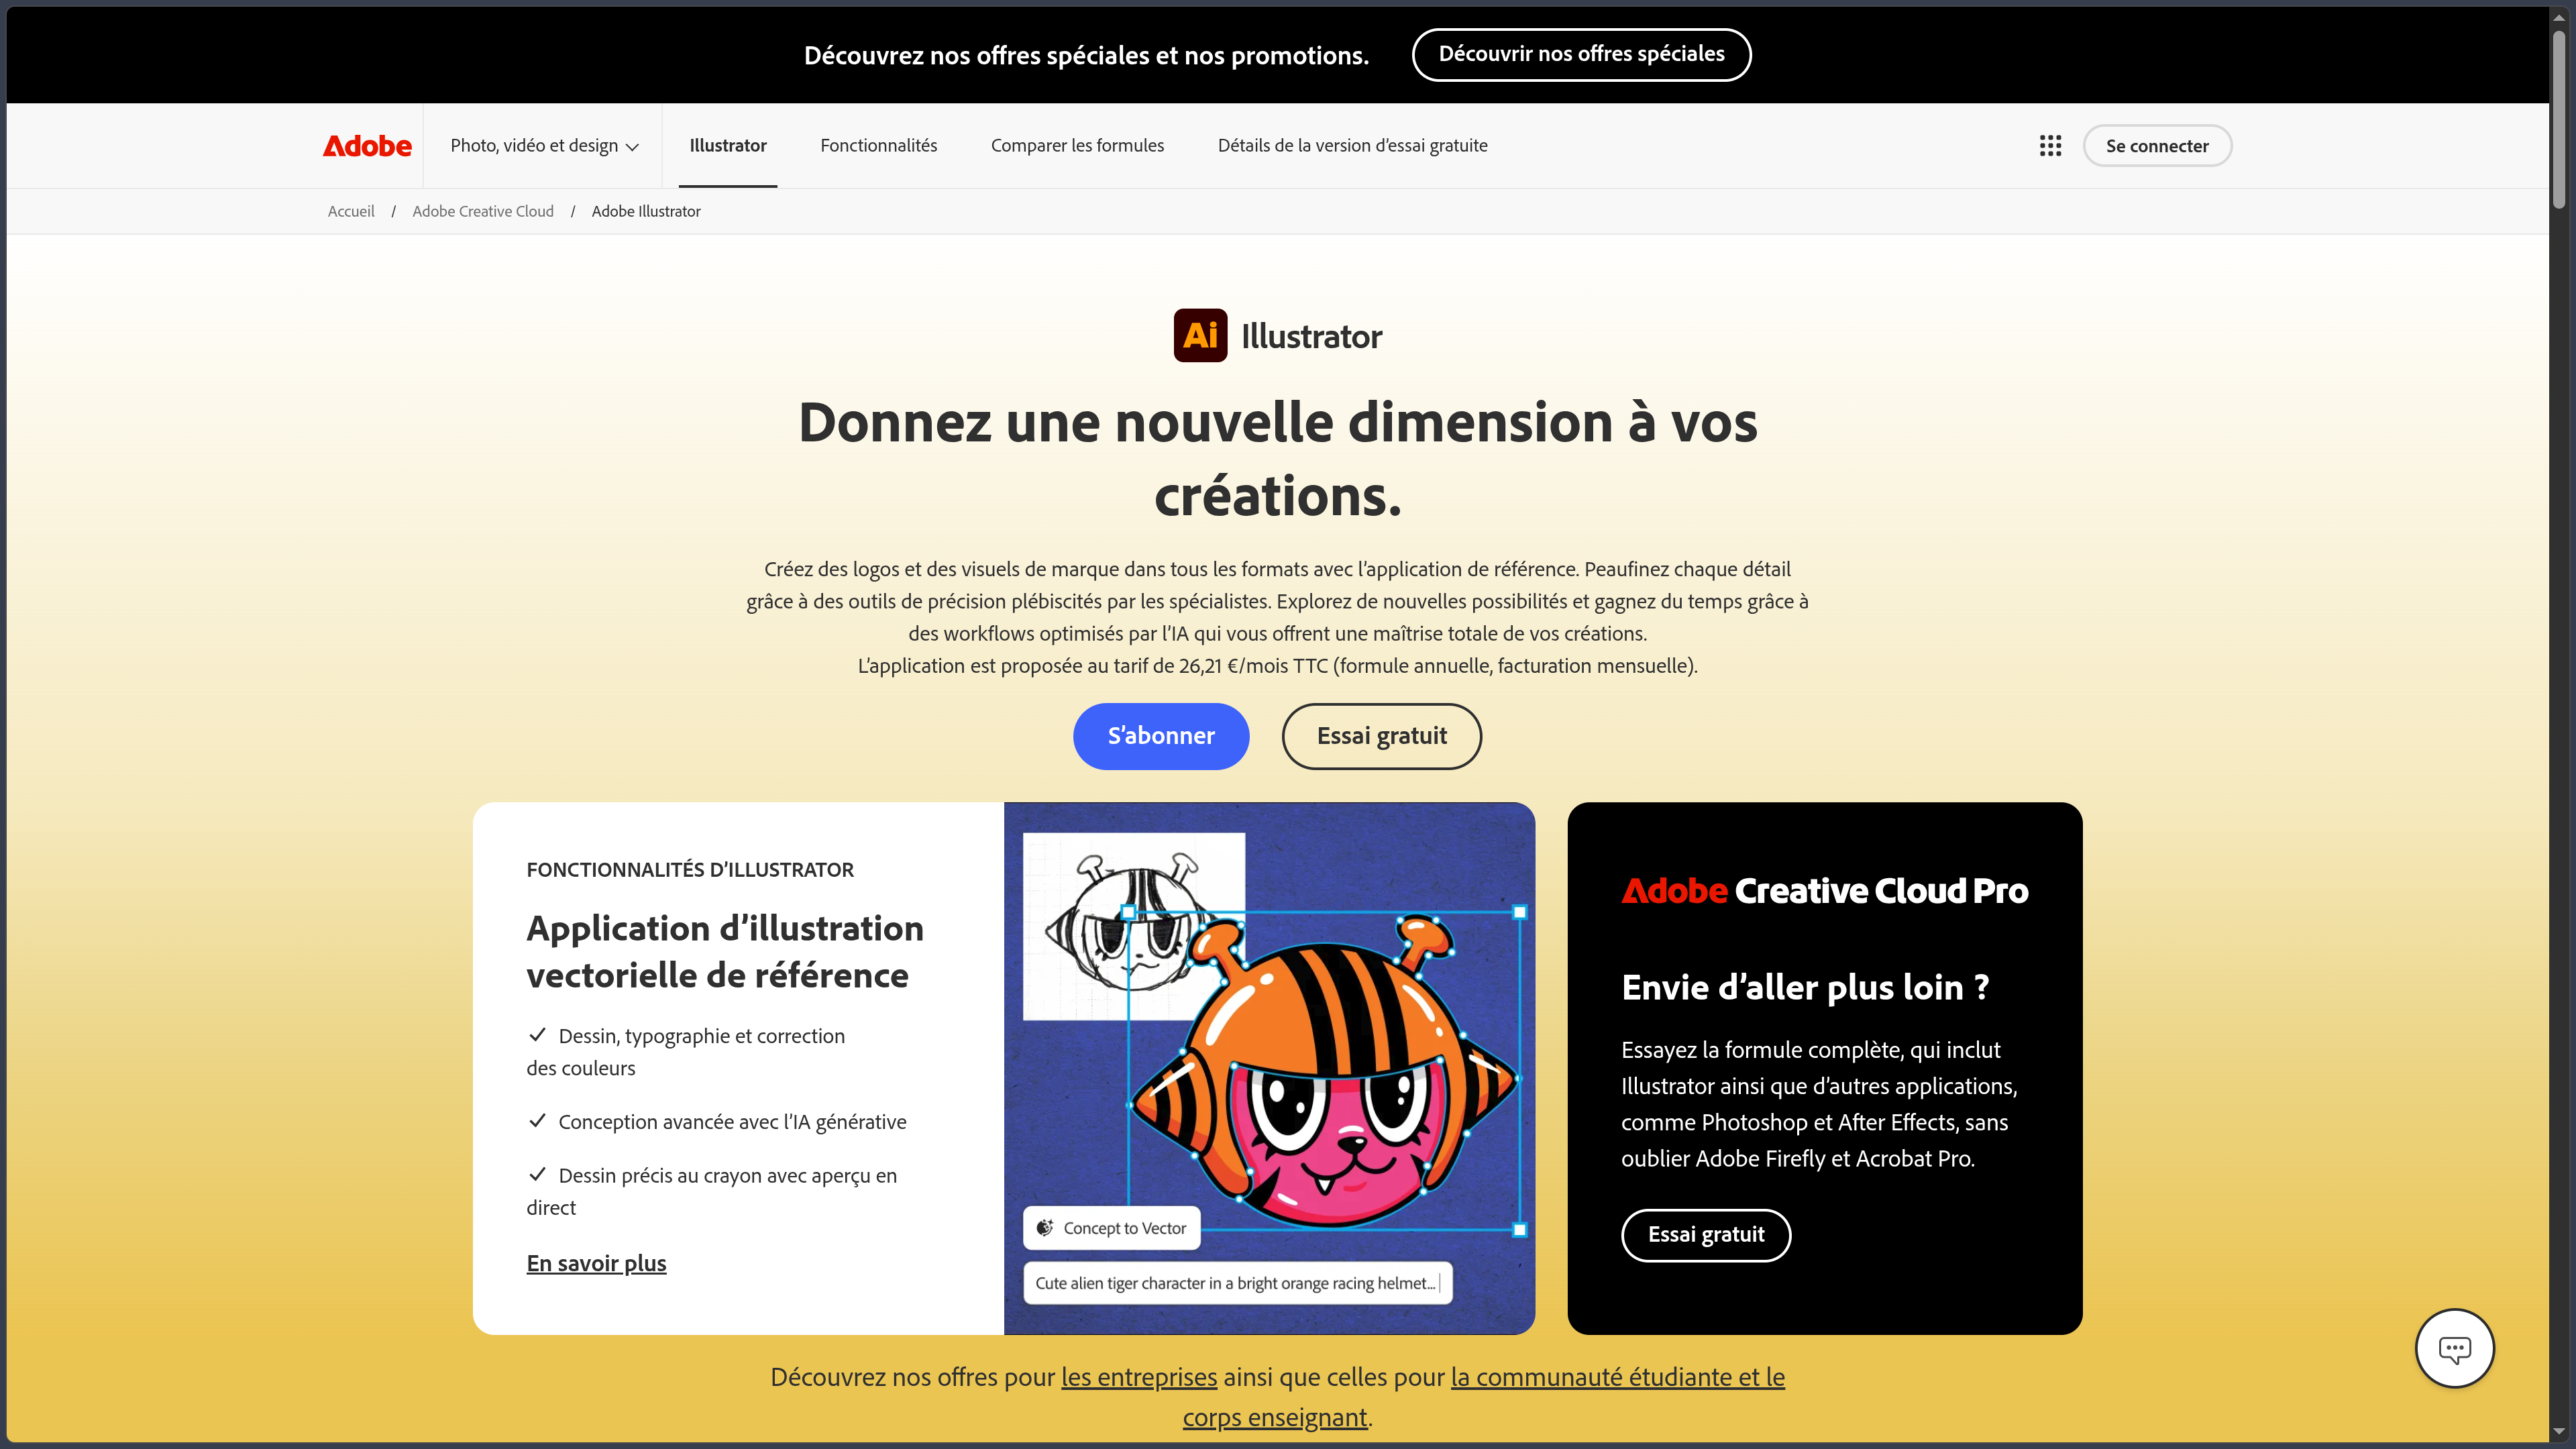Click the Illustrator Ai app icon
The width and height of the screenshot is (2576, 1449).
click(1200, 335)
